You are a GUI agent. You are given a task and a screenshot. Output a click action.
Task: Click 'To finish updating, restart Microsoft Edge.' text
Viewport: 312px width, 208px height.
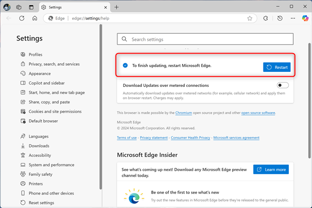click(x=172, y=66)
